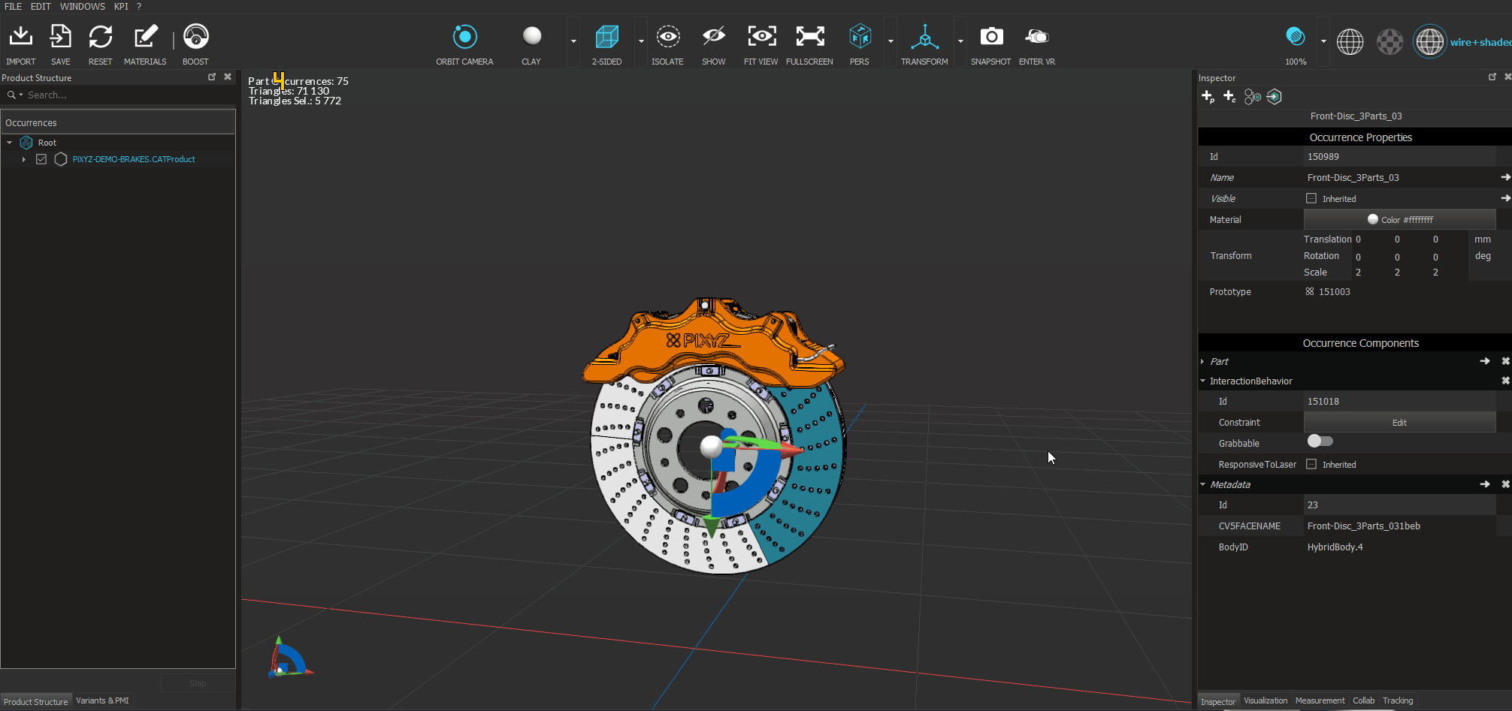Select the Orbit Camera tool

click(x=464, y=36)
